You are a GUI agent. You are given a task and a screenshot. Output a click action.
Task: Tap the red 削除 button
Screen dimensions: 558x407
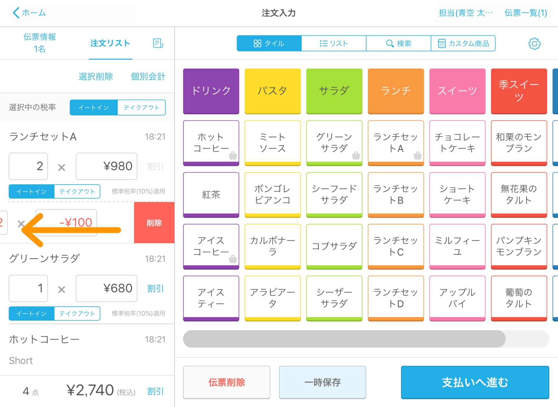click(x=154, y=223)
